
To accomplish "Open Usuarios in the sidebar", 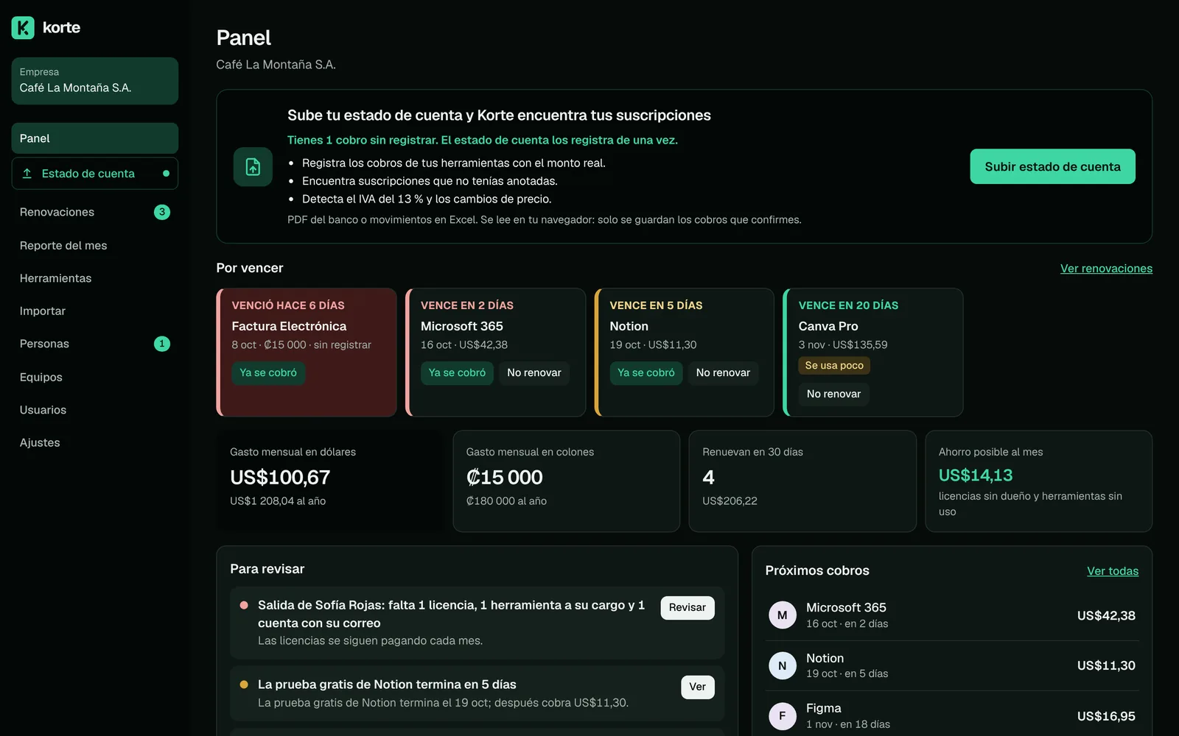I will (x=95, y=410).
